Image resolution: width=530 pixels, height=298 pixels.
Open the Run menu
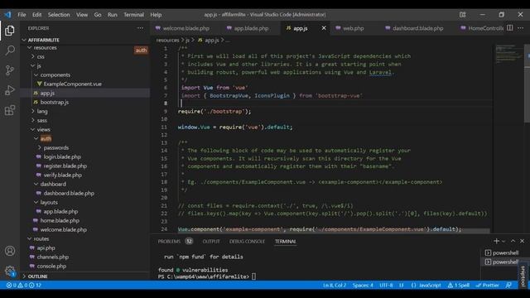click(x=113, y=15)
